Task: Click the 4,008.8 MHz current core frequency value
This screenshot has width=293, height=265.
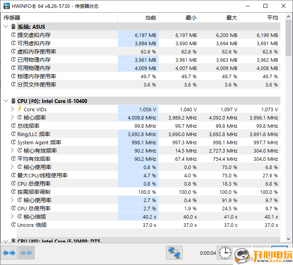Action: tap(142, 118)
